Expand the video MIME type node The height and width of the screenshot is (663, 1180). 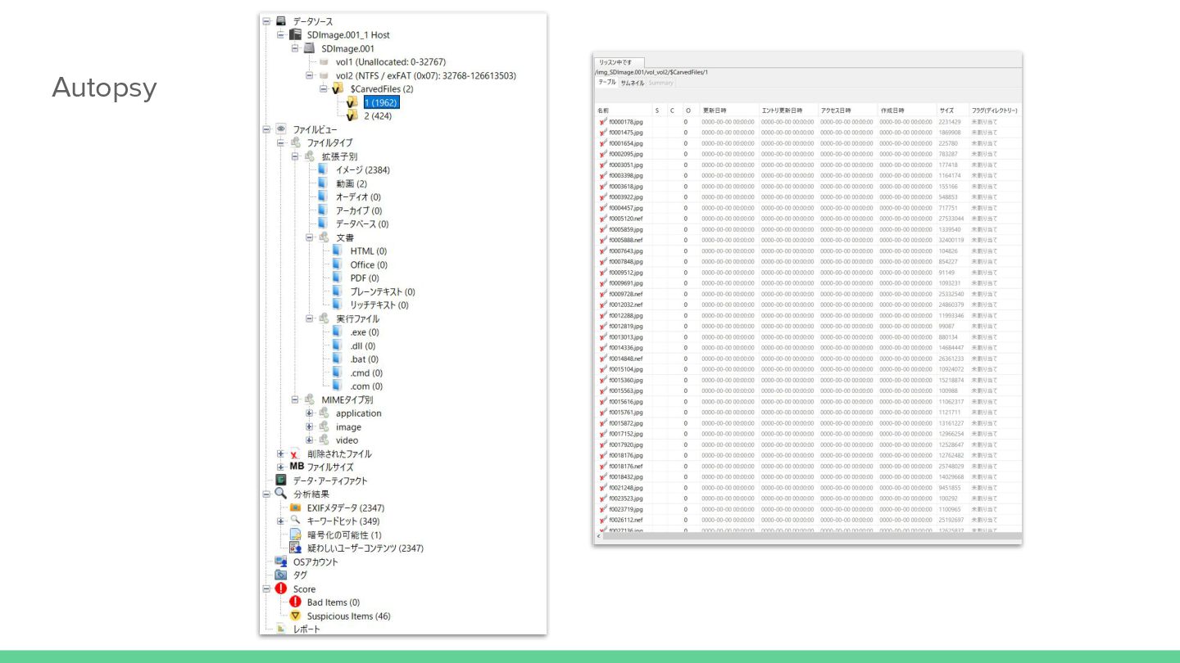[309, 440]
